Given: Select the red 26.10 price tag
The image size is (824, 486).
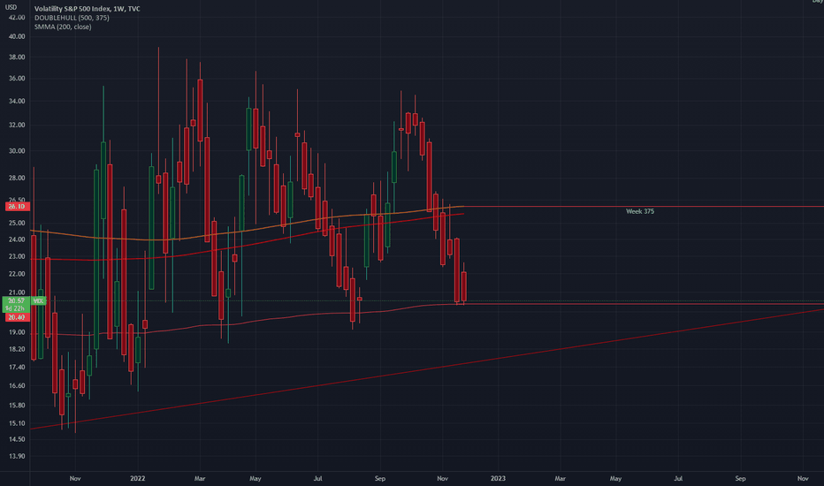Looking at the screenshot, I should click(x=17, y=207).
